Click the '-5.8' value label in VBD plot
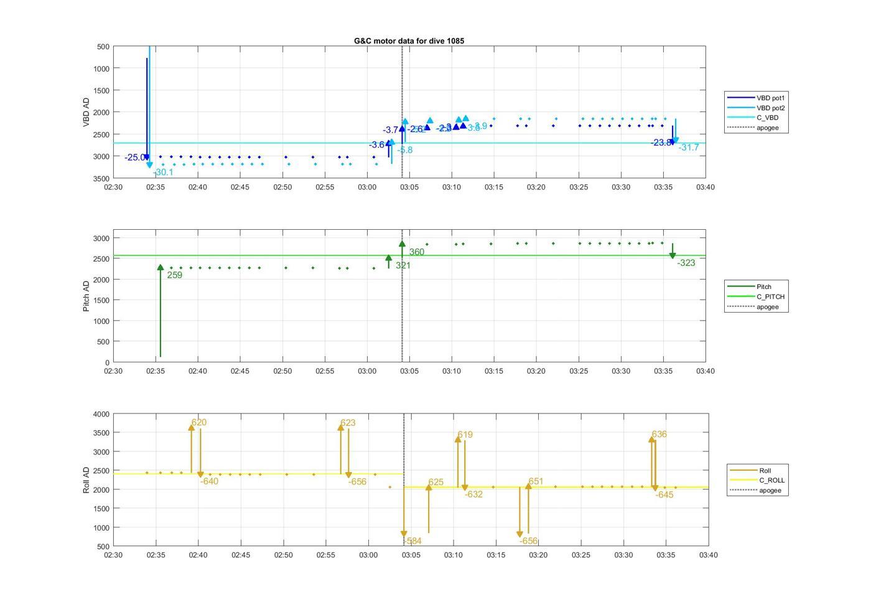871x614 pixels. click(x=404, y=150)
